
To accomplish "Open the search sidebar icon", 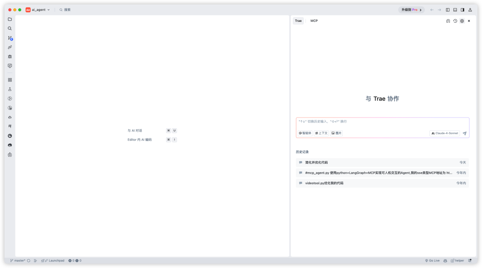I will click(10, 28).
